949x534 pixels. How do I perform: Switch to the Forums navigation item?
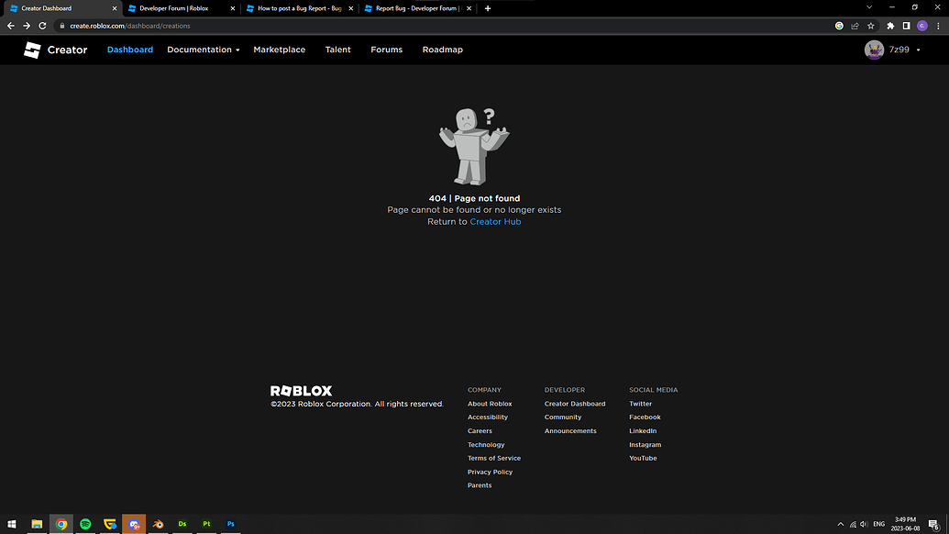click(386, 50)
